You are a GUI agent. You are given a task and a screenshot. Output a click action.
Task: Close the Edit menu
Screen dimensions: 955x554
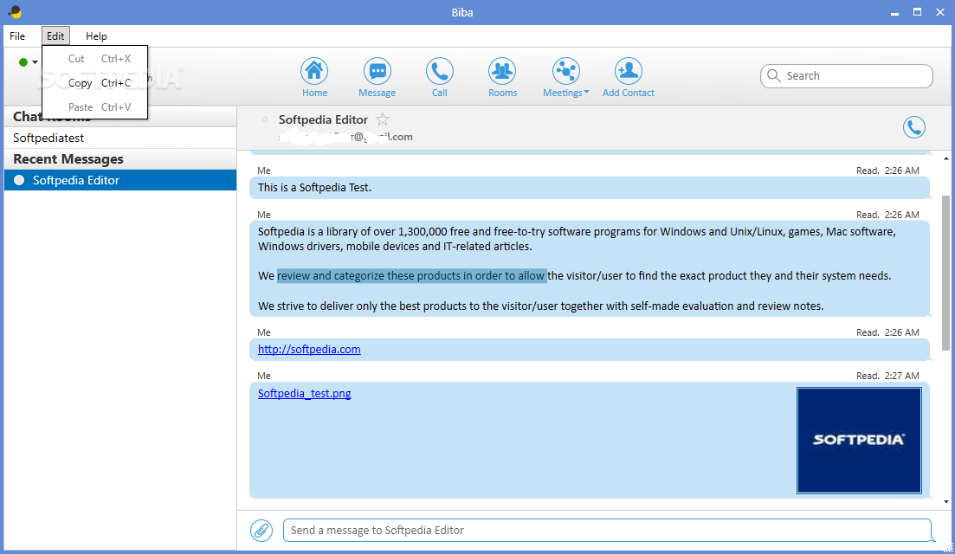point(55,35)
